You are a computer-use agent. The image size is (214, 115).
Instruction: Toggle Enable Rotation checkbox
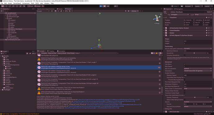pyautogui.click(x=185, y=73)
